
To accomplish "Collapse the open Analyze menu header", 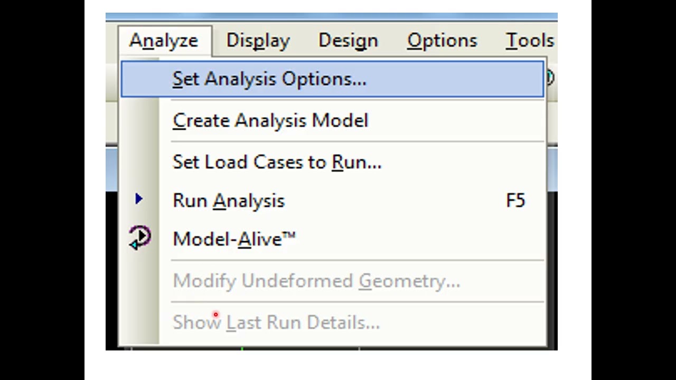I will (164, 41).
